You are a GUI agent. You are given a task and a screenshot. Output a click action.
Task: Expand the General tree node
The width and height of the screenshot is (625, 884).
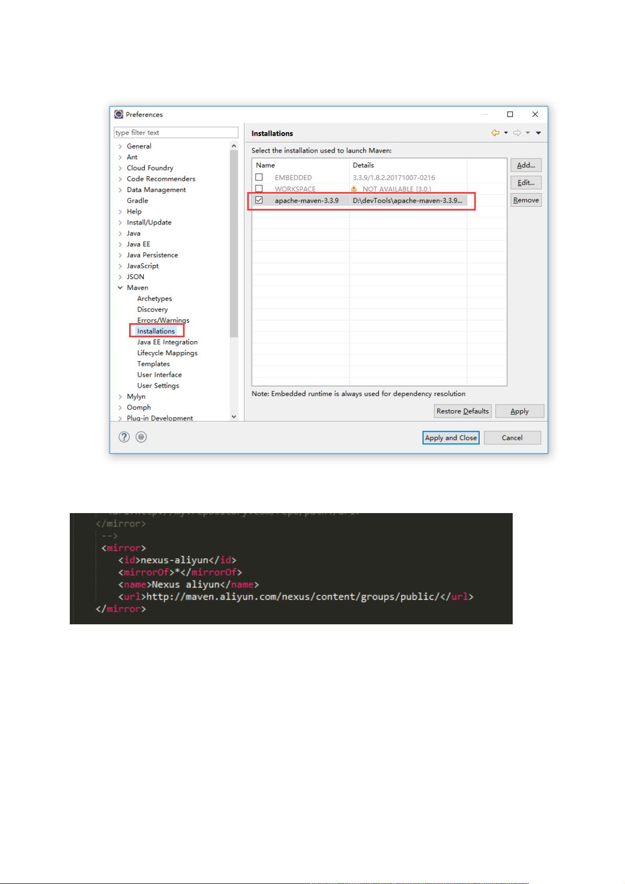[120, 146]
